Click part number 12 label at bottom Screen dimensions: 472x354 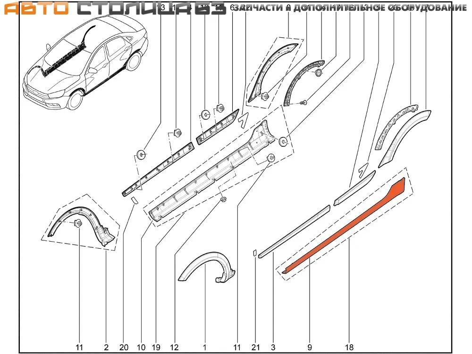click(x=175, y=347)
